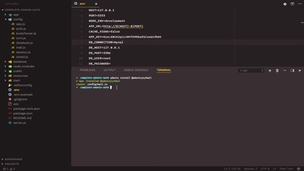The height and width of the screenshot is (171, 304).
Task: Open the .gitignore file
Action: (20, 99)
